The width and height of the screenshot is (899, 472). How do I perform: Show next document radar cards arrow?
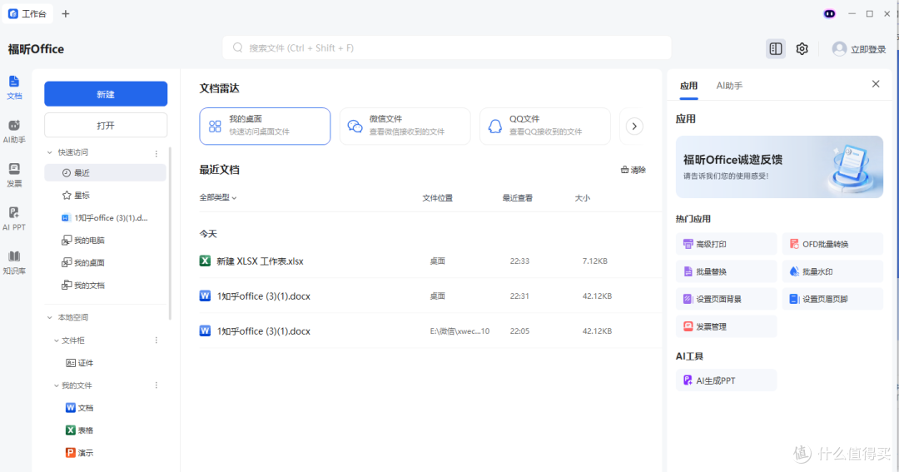(x=634, y=127)
